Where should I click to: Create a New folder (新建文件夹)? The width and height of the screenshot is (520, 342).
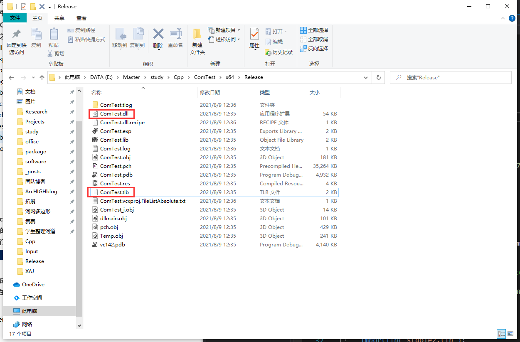(197, 42)
